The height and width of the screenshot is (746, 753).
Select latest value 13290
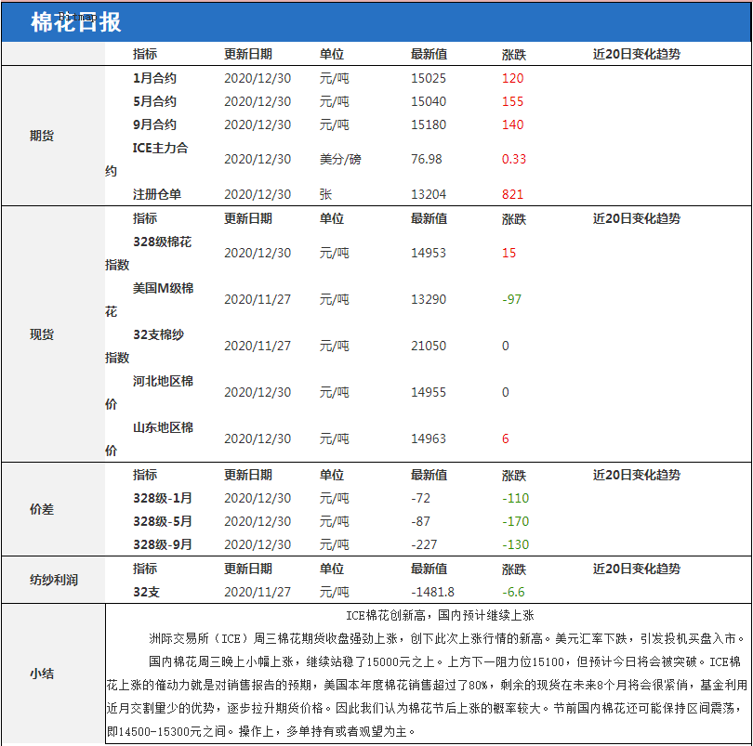(429, 299)
